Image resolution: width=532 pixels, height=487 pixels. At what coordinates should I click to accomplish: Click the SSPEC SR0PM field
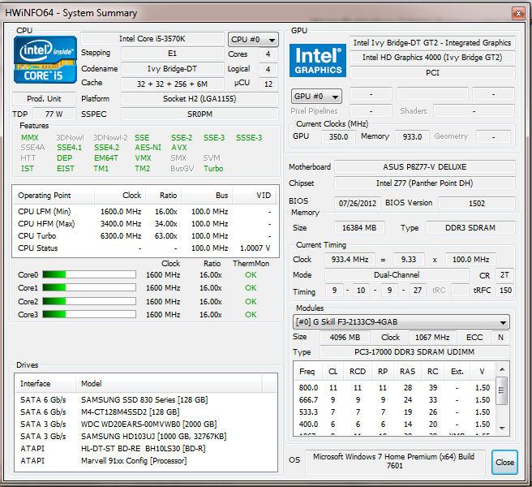tap(199, 114)
